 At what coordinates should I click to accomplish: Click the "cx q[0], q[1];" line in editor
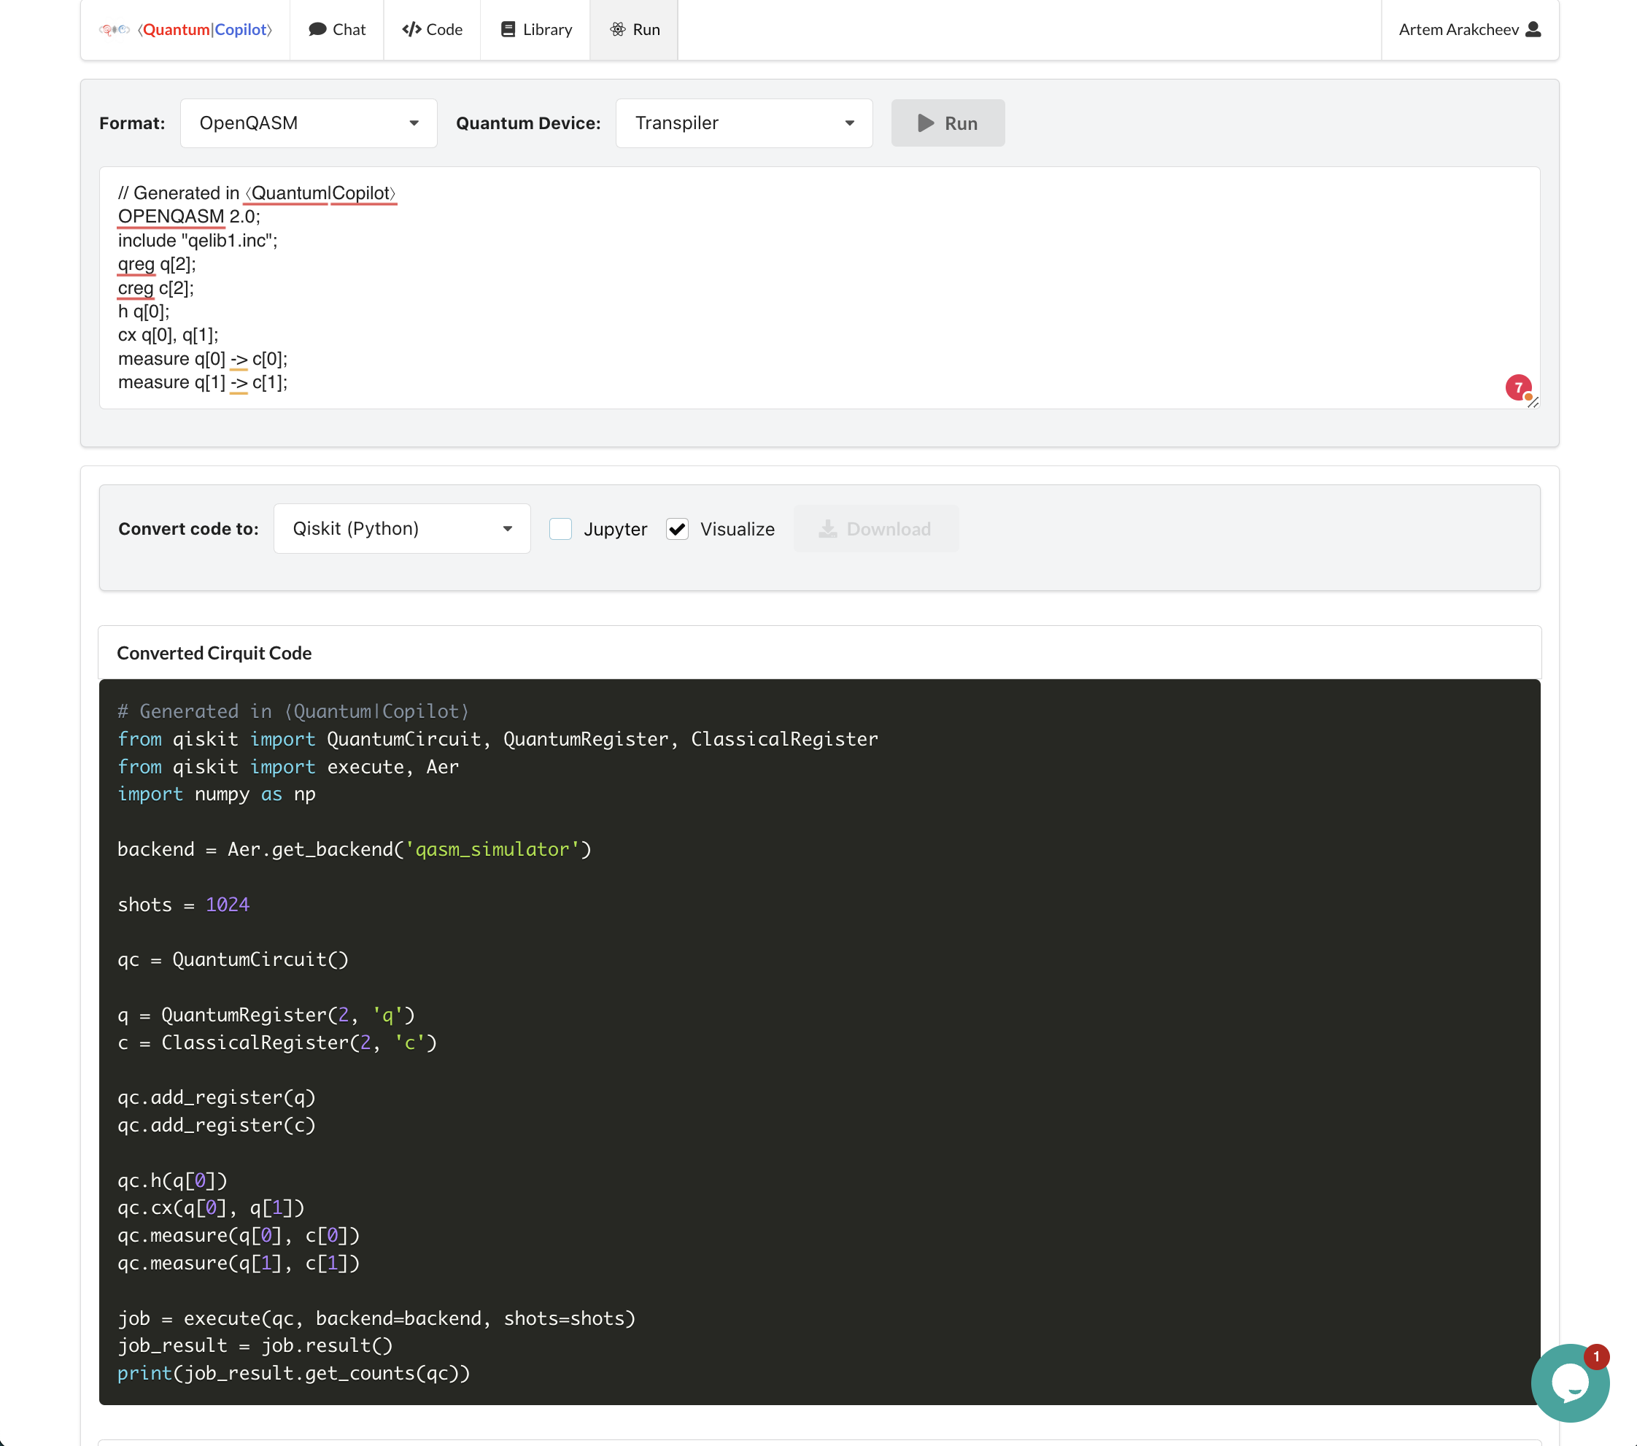tap(169, 335)
